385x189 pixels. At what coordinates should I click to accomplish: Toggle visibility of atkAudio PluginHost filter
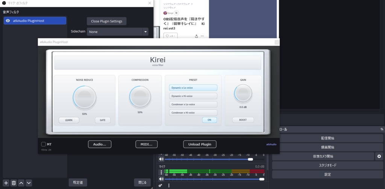pyautogui.click(x=8, y=21)
